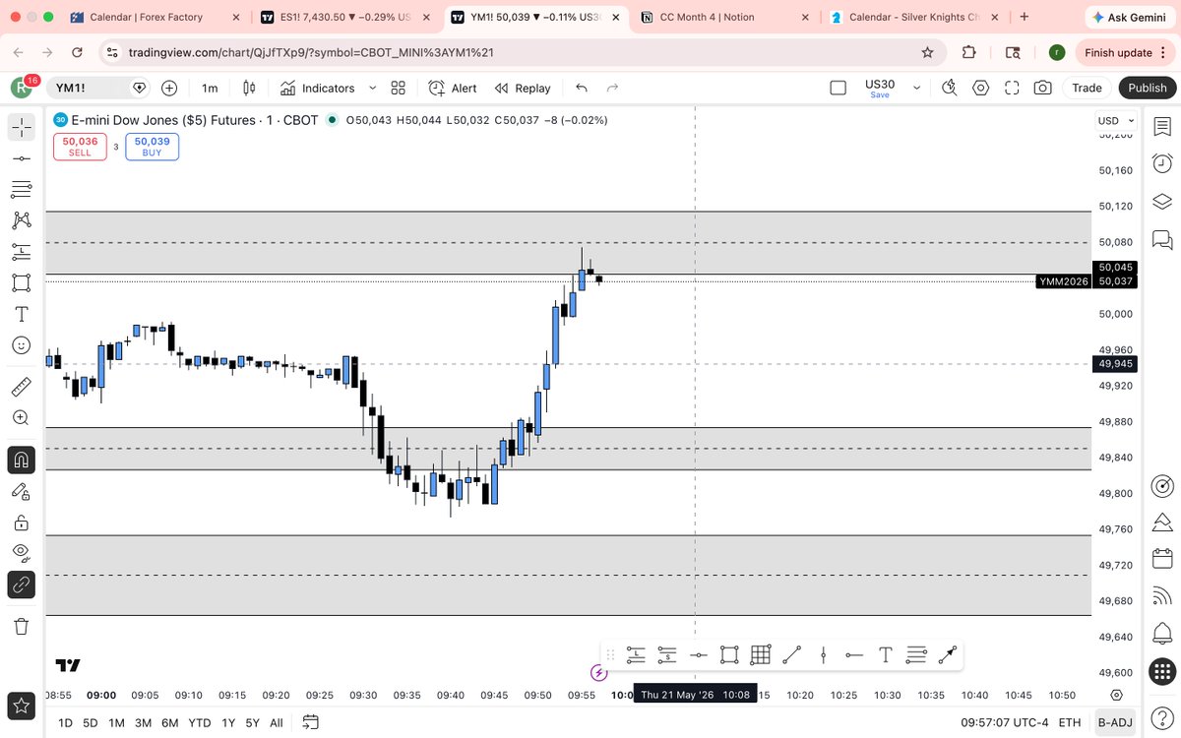Toggle lock all drawings padlock
The image size is (1181, 738).
[x=21, y=522]
